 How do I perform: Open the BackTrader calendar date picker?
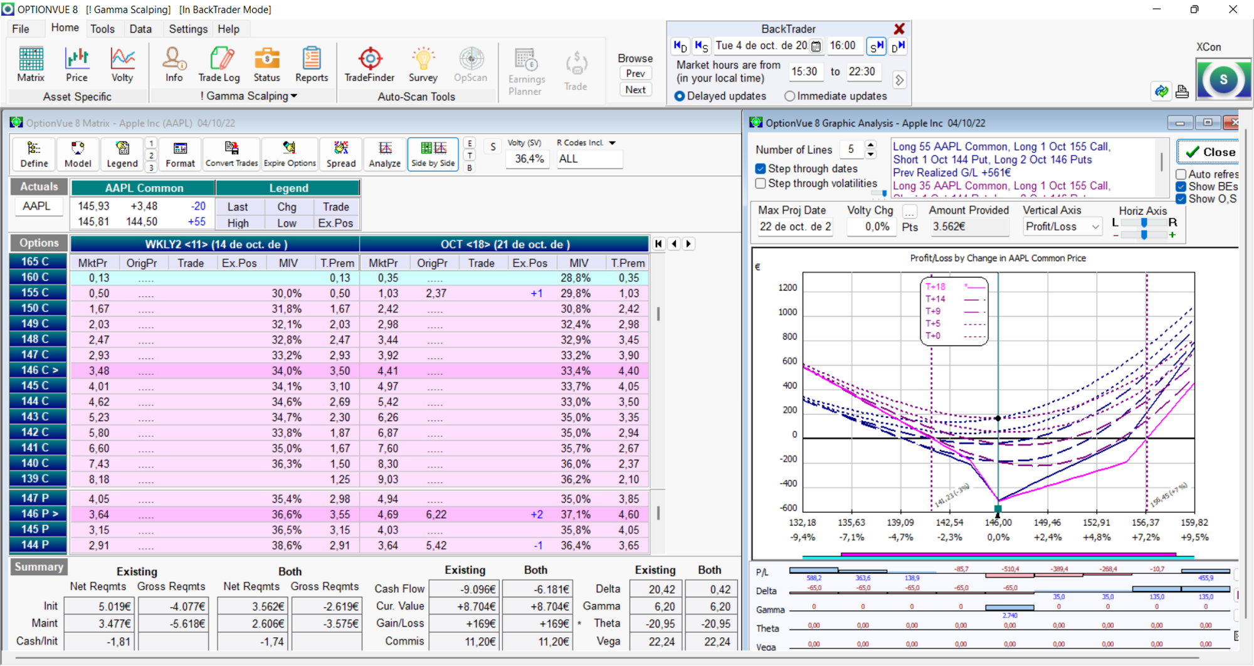(816, 46)
